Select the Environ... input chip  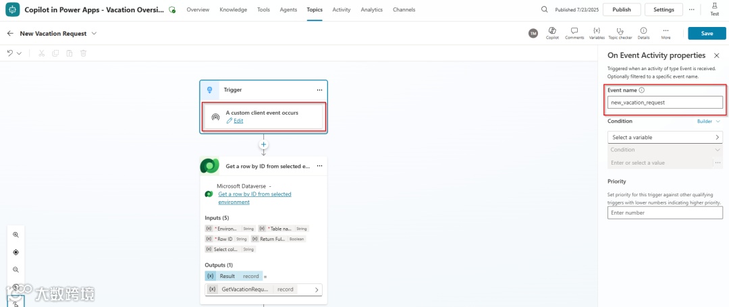(230, 229)
